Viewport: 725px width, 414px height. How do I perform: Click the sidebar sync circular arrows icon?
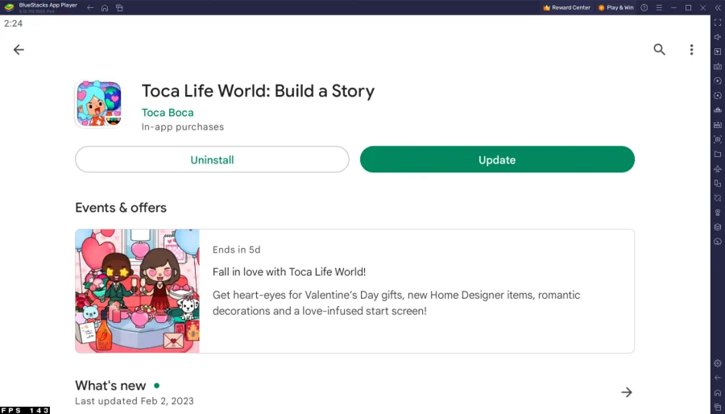coord(718,96)
